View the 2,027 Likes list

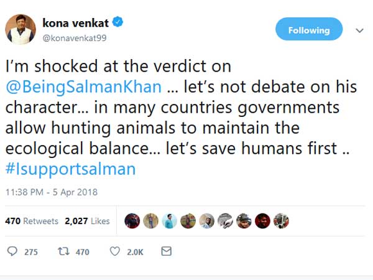click(x=87, y=221)
